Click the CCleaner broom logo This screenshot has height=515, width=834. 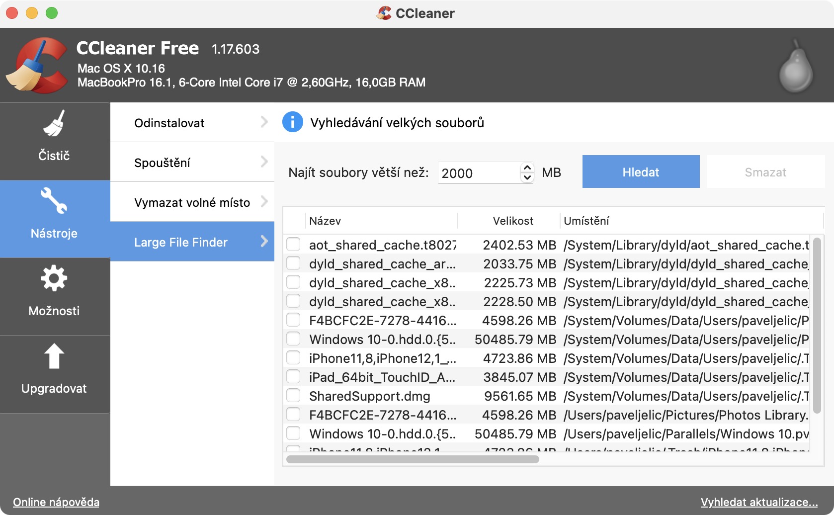(x=37, y=65)
